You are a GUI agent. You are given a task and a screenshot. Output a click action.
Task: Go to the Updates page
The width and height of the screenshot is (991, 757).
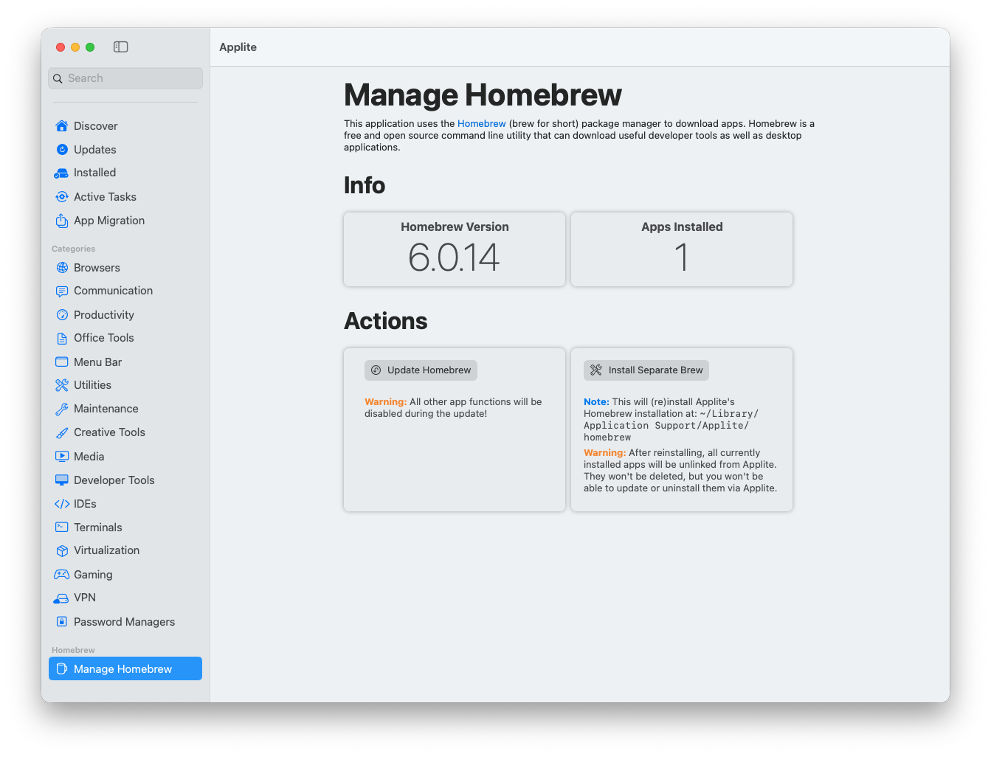click(125, 150)
